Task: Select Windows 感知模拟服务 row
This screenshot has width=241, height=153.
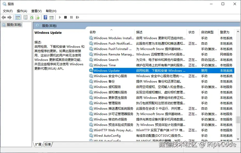Action: pos(161,92)
